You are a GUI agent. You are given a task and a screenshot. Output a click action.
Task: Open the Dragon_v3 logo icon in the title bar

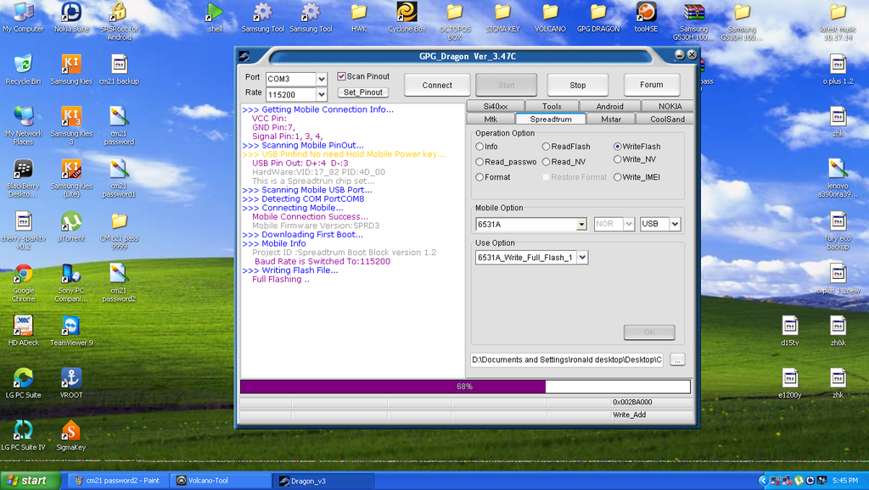pyautogui.click(x=246, y=56)
